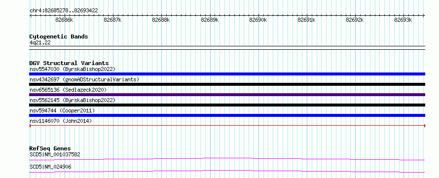Select nsv5562145 (ByrskaBishop2022) label
Viewport: 439px width, 178px height.
[x=72, y=100]
